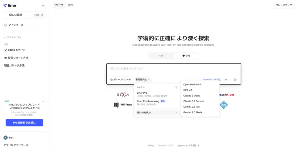Click the AIモデル info icon

176,87
